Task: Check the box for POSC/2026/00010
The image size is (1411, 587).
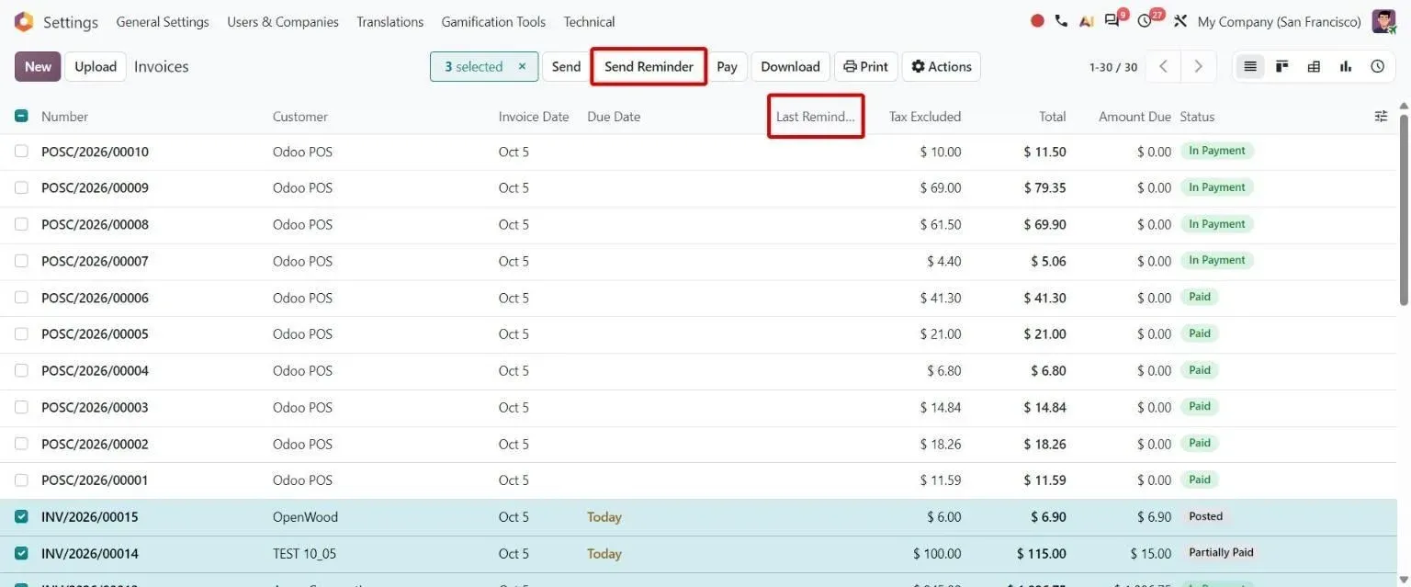Action: 21,152
